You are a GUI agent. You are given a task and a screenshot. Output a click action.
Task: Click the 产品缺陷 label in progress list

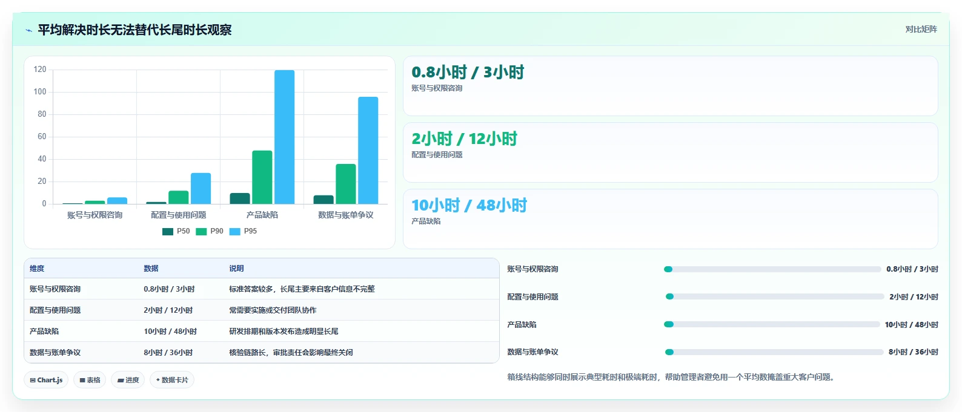[x=522, y=325]
